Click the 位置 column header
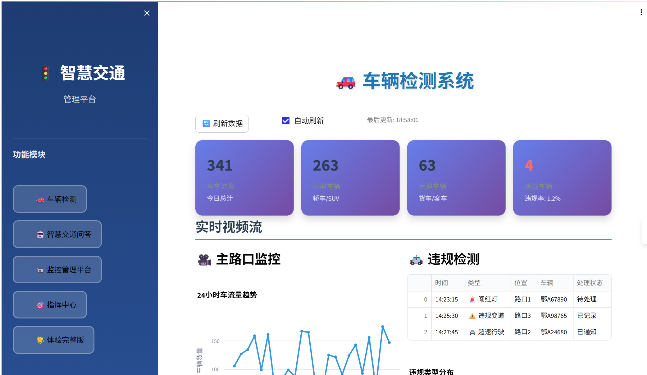647x375 pixels. coord(524,283)
